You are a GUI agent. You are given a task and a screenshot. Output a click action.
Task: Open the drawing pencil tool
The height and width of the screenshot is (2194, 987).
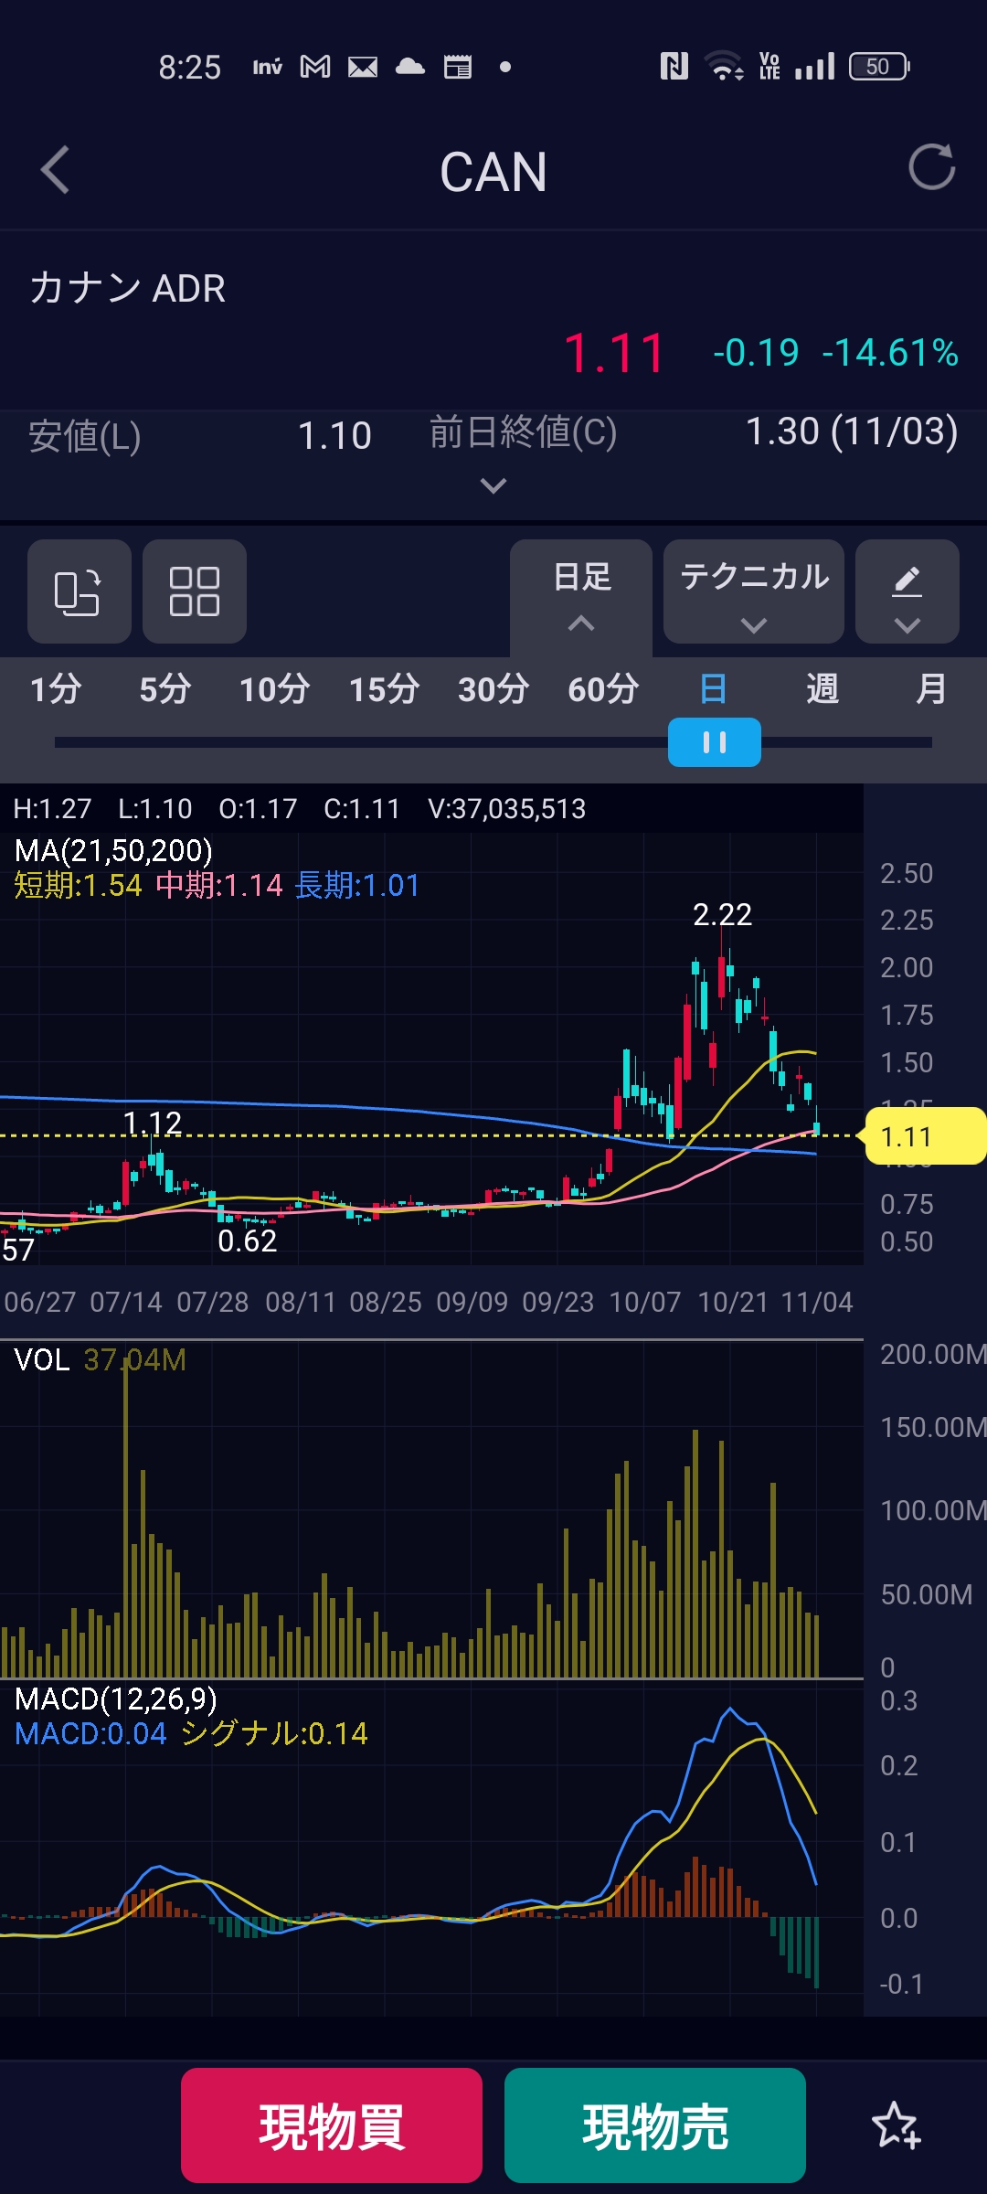[907, 591]
